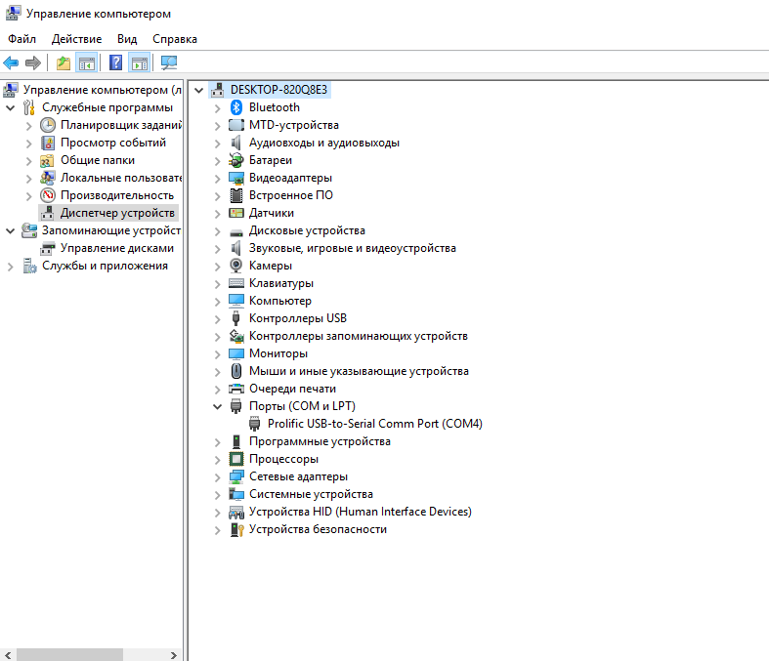Viewport: 769px width, 661px height.
Task: Expand the Службы и приложения node
Action: point(11,267)
